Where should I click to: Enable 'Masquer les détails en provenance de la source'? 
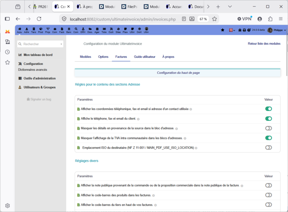[269, 128]
